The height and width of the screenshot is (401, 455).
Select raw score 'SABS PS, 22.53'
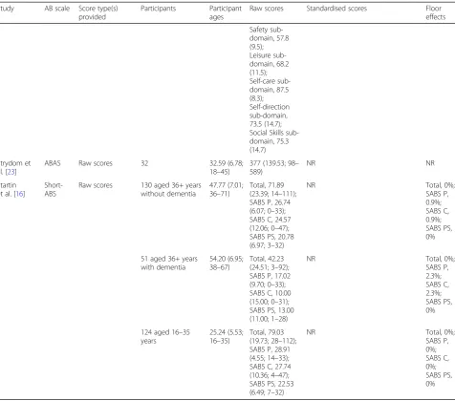(x=271, y=384)
